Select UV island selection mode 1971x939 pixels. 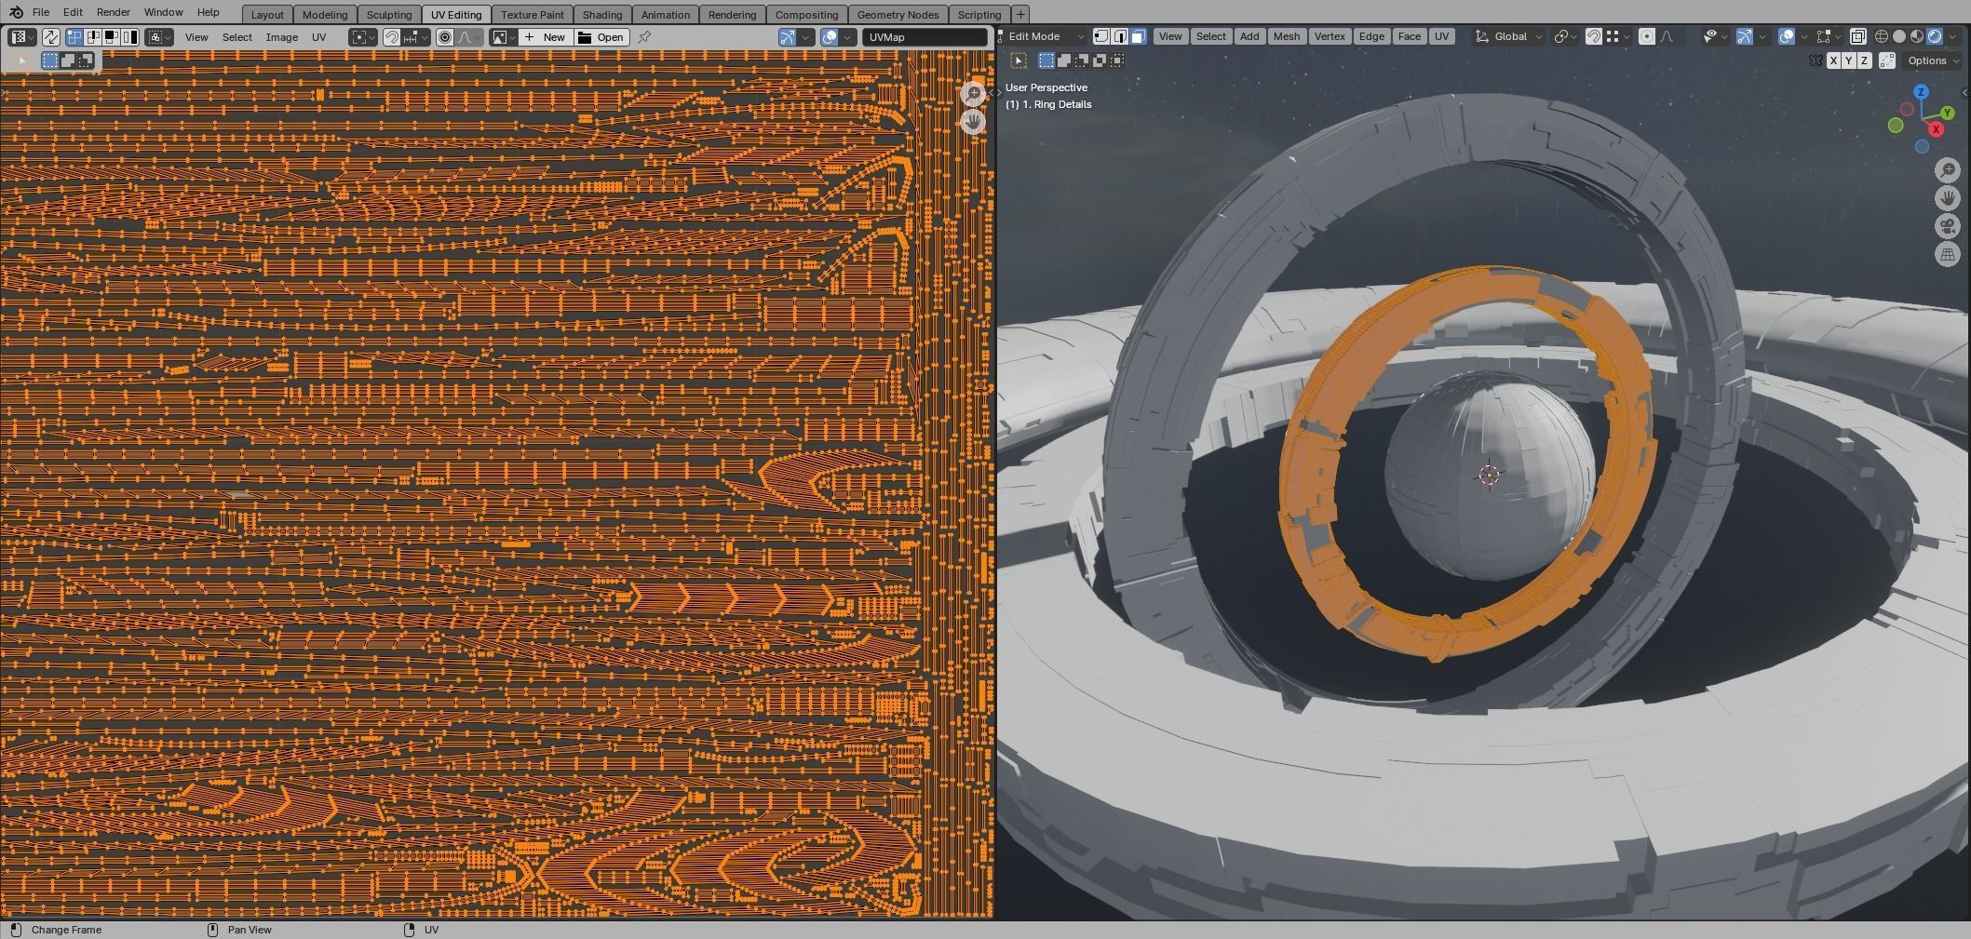tap(130, 37)
